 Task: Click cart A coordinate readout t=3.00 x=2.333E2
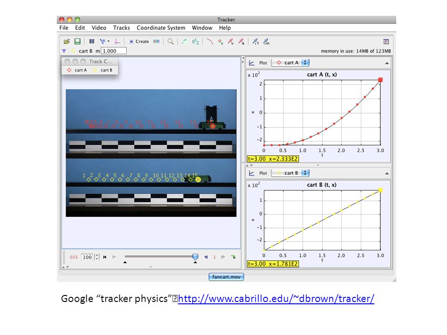click(x=273, y=159)
